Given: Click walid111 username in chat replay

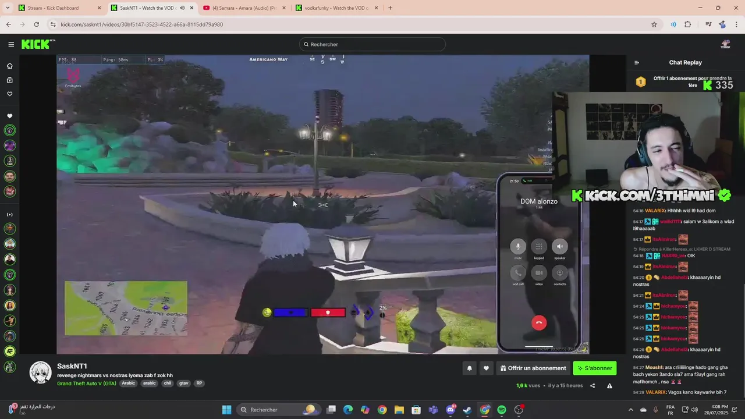Looking at the screenshot, I should tap(670, 222).
